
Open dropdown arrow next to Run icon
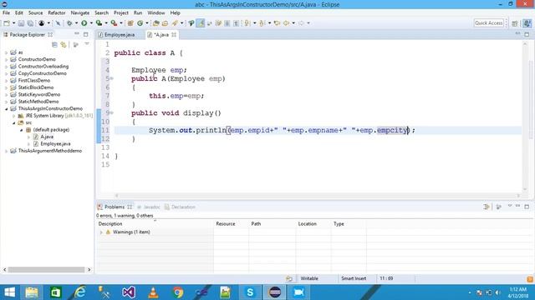91,23
